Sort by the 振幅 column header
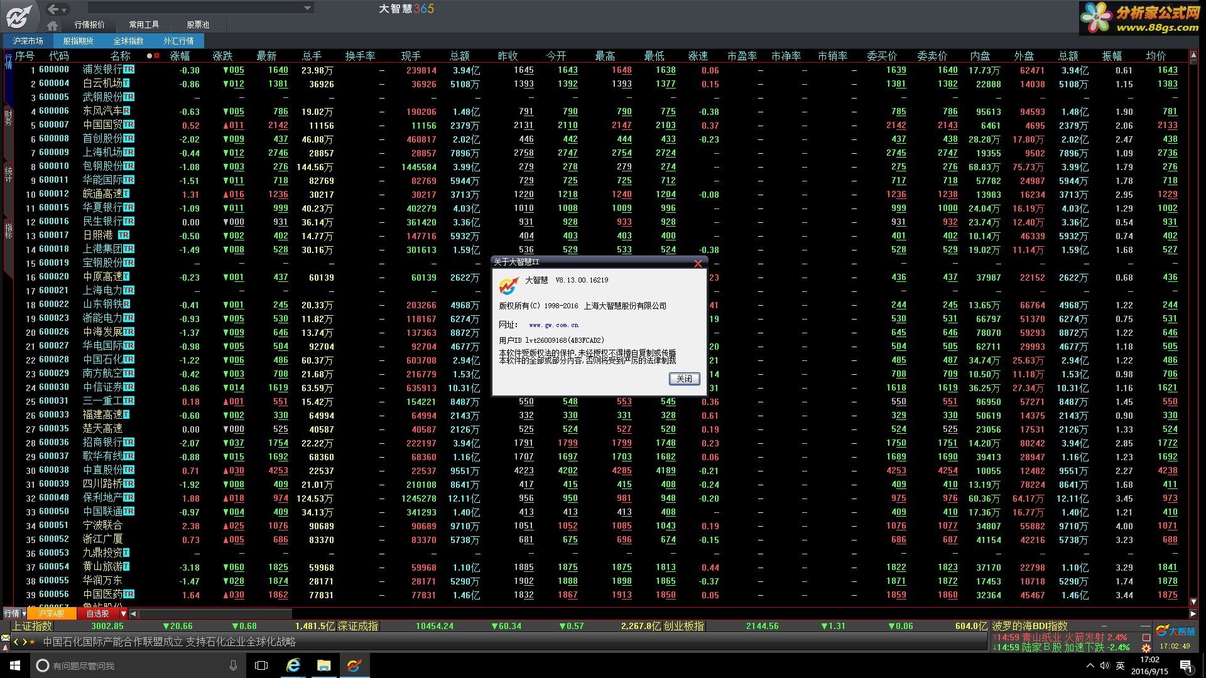The image size is (1206, 678). 1112,56
